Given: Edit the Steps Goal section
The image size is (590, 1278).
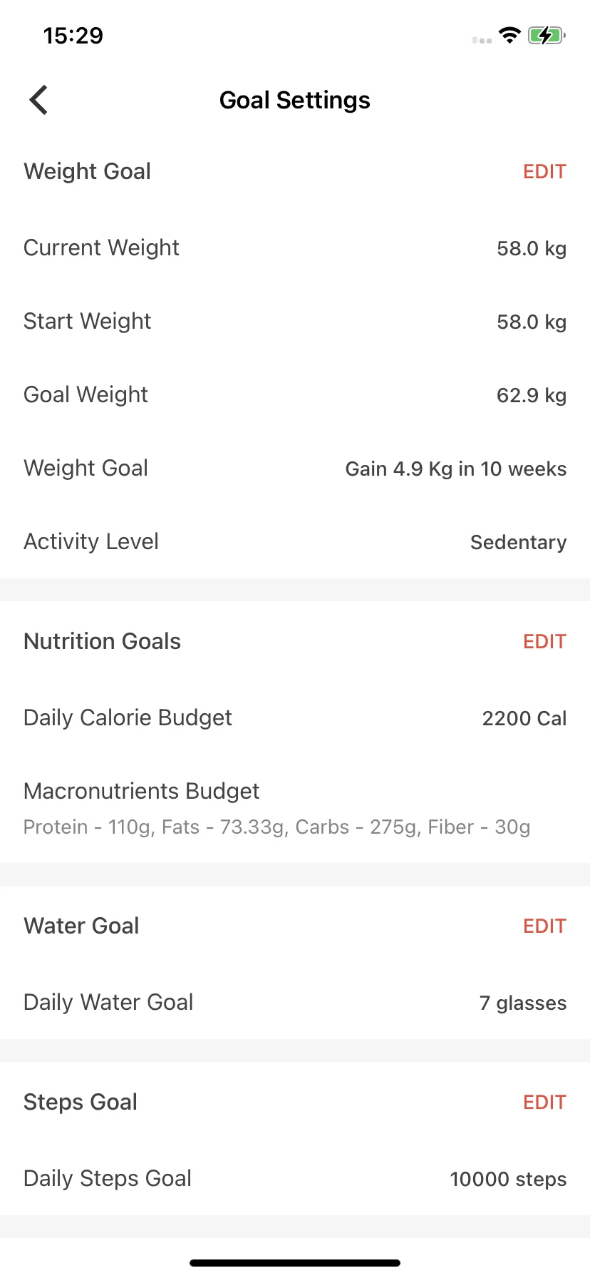Looking at the screenshot, I should tap(544, 1103).
